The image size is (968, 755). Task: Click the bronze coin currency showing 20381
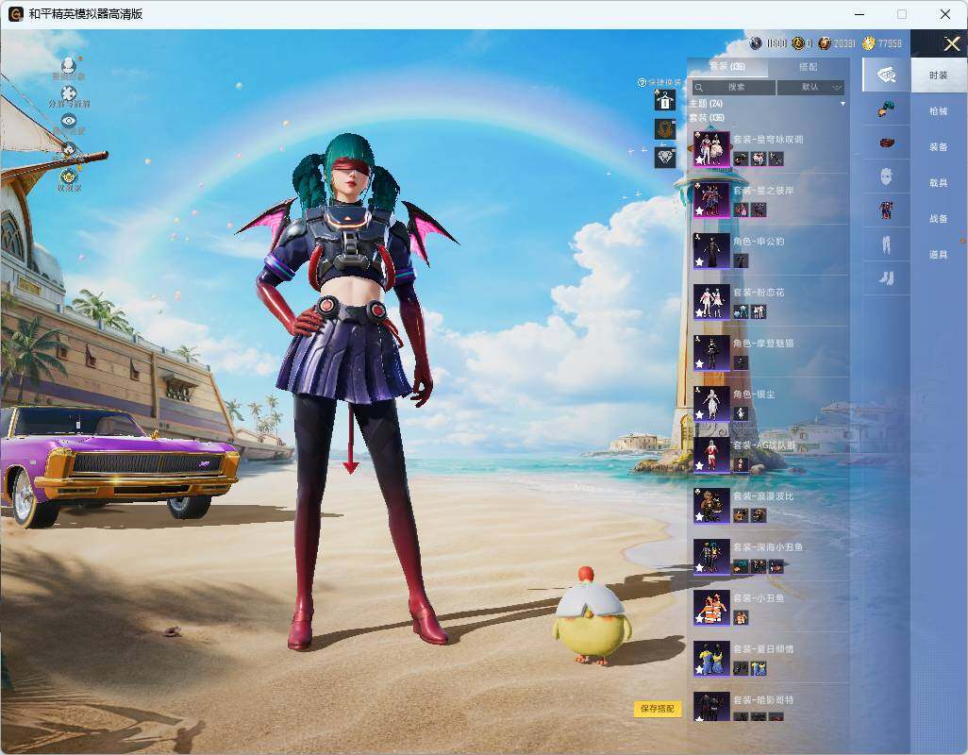(x=825, y=43)
